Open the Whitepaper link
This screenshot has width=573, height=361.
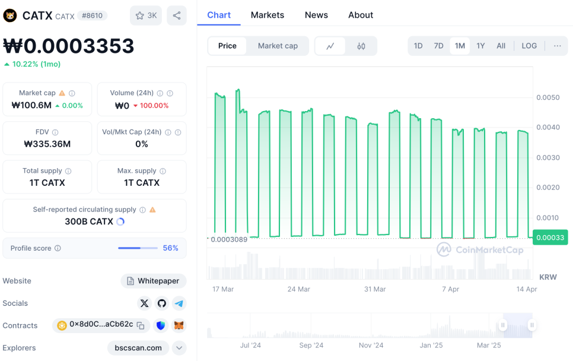click(x=154, y=281)
